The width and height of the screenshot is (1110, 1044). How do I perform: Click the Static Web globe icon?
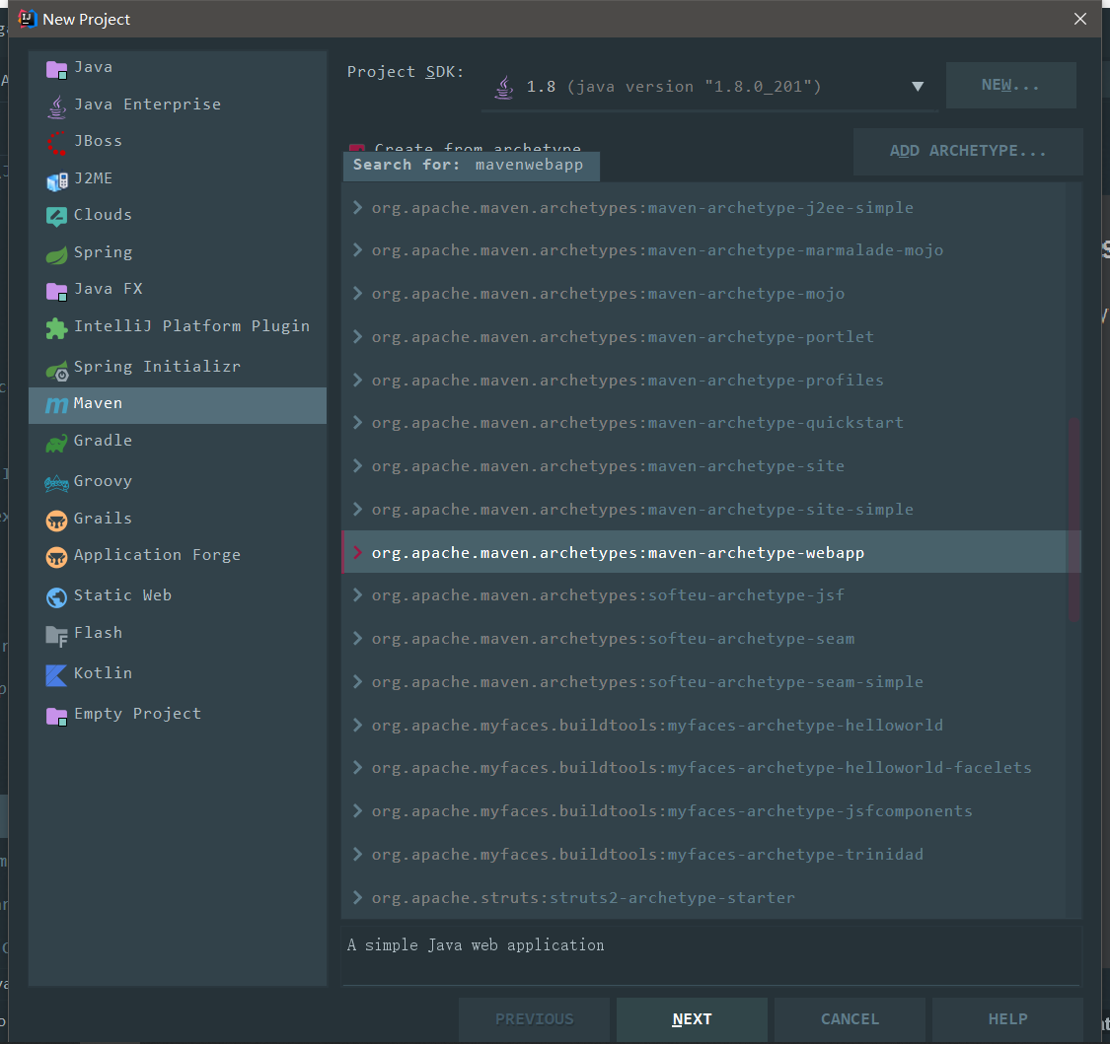pyautogui.click(x=56, y=597)
